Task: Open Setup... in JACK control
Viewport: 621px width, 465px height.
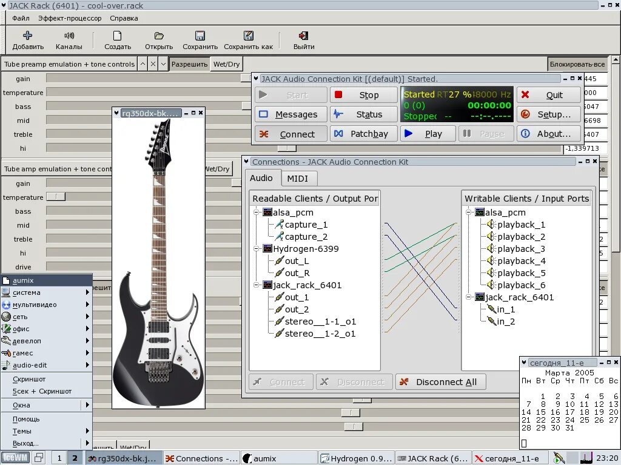Action: coord(548,114)
